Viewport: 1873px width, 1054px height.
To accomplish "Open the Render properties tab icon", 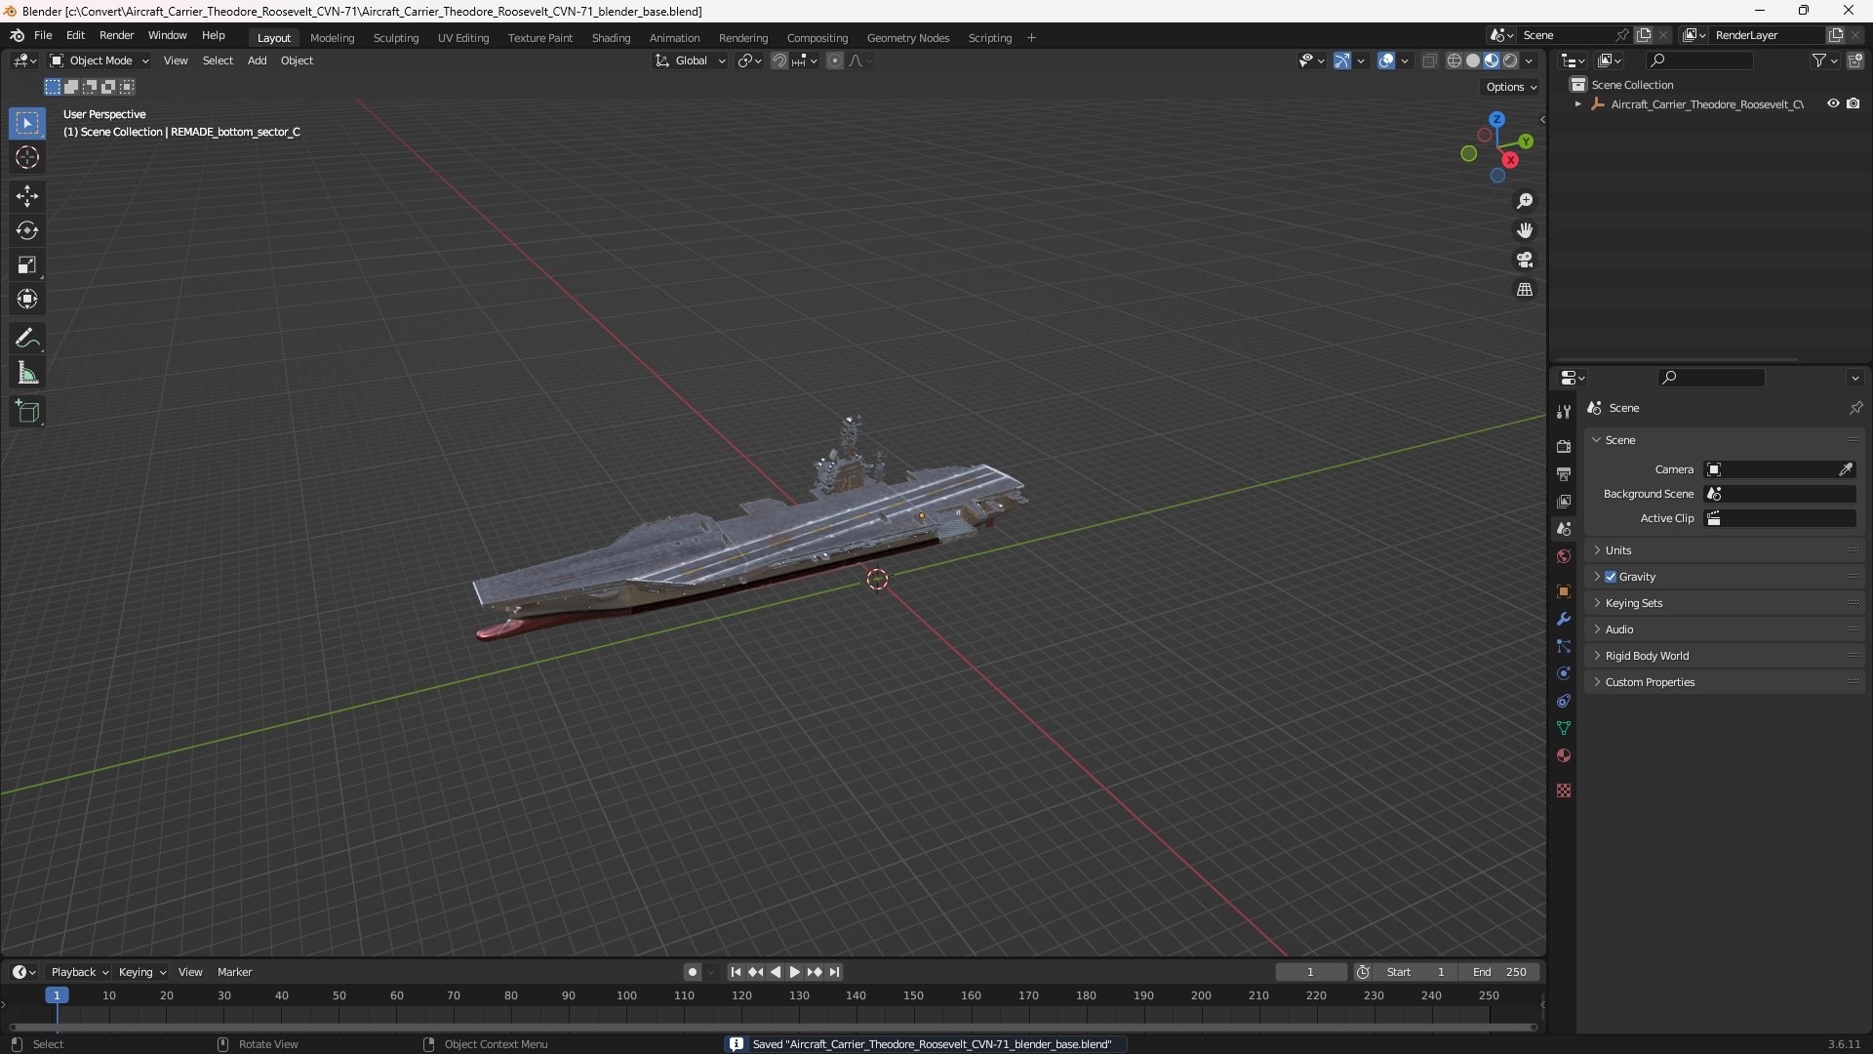I will pyautogui.click(x=1564, y=446).
